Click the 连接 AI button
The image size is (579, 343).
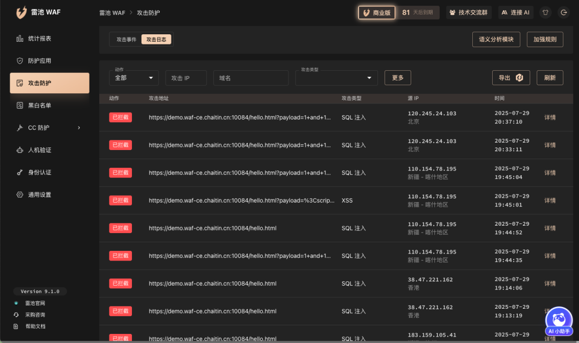click(x=516, y=12)
